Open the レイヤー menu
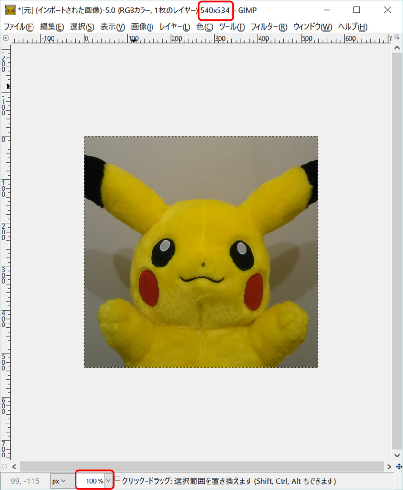 tap(173, 27)
